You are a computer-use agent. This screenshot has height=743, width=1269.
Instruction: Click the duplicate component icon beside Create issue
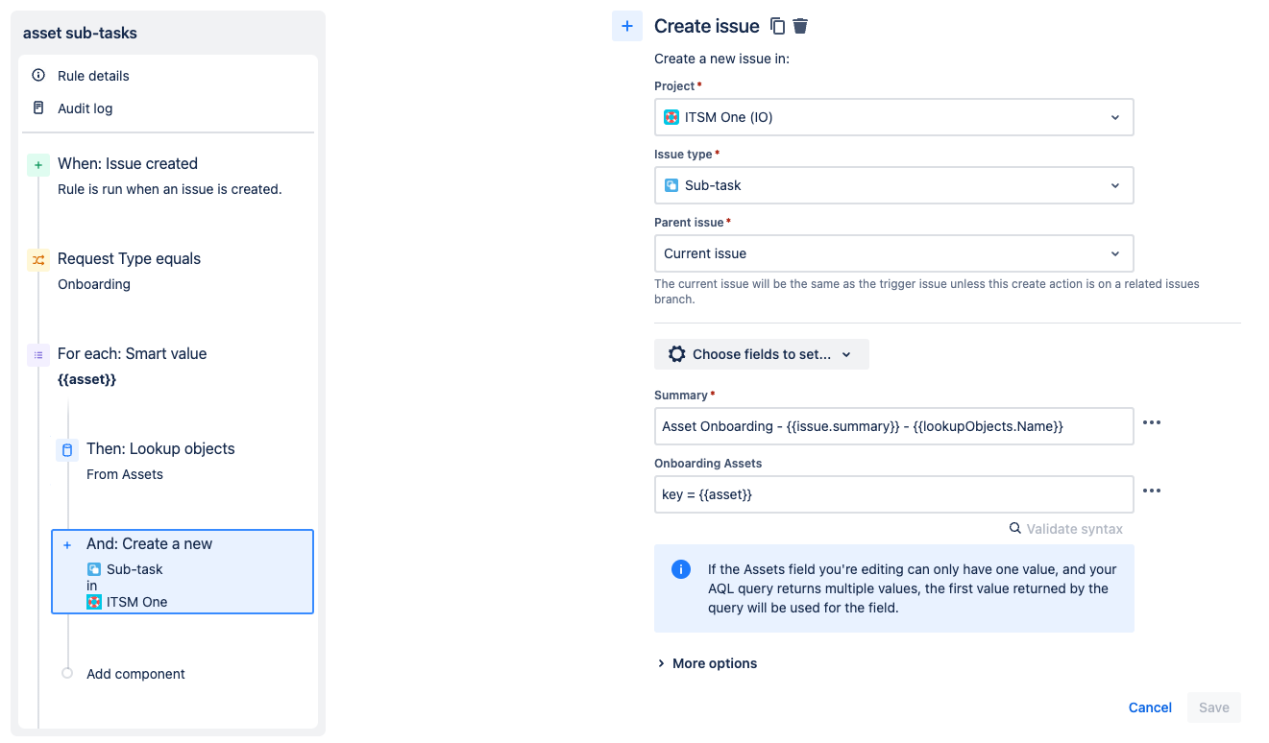point(778,26)
